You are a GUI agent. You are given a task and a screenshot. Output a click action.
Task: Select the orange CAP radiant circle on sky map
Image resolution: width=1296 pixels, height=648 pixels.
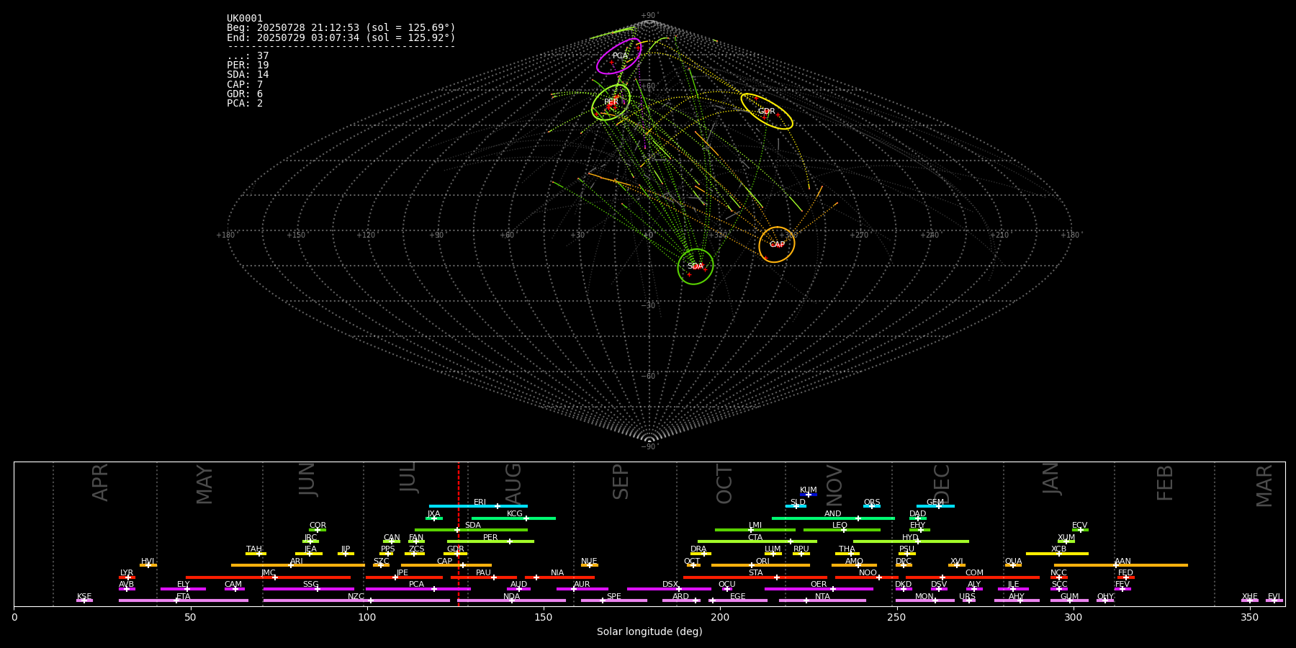[777, 245]
